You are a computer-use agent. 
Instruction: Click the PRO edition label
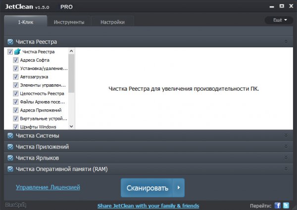click(66, 7)
